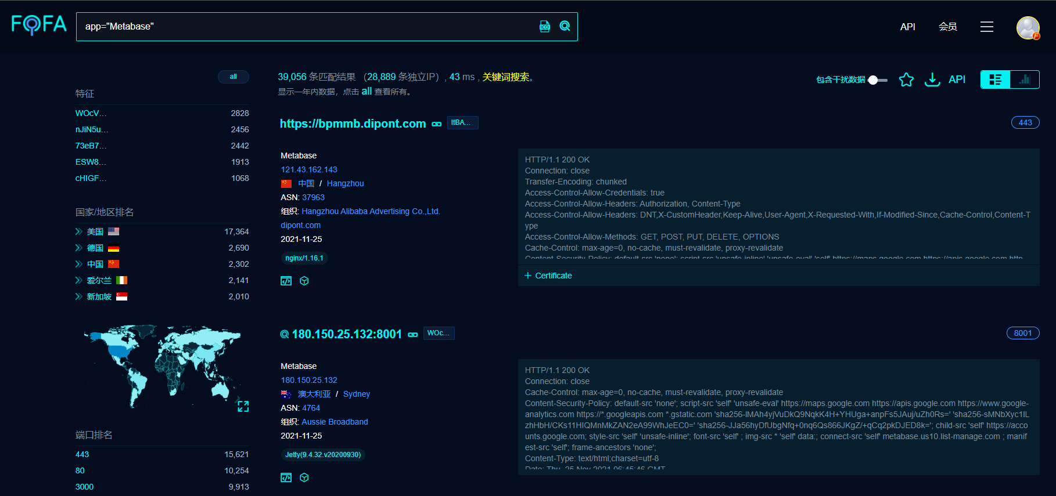Open the hamburger menu icon

987,27
